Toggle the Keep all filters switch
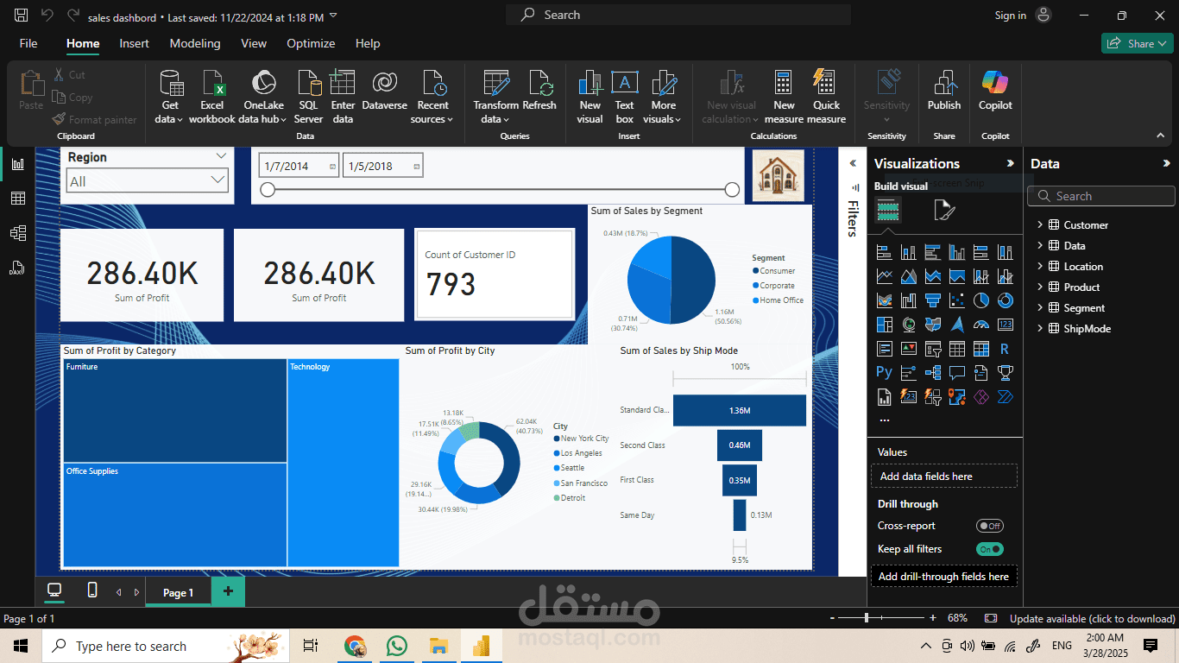 coord(990,549)
